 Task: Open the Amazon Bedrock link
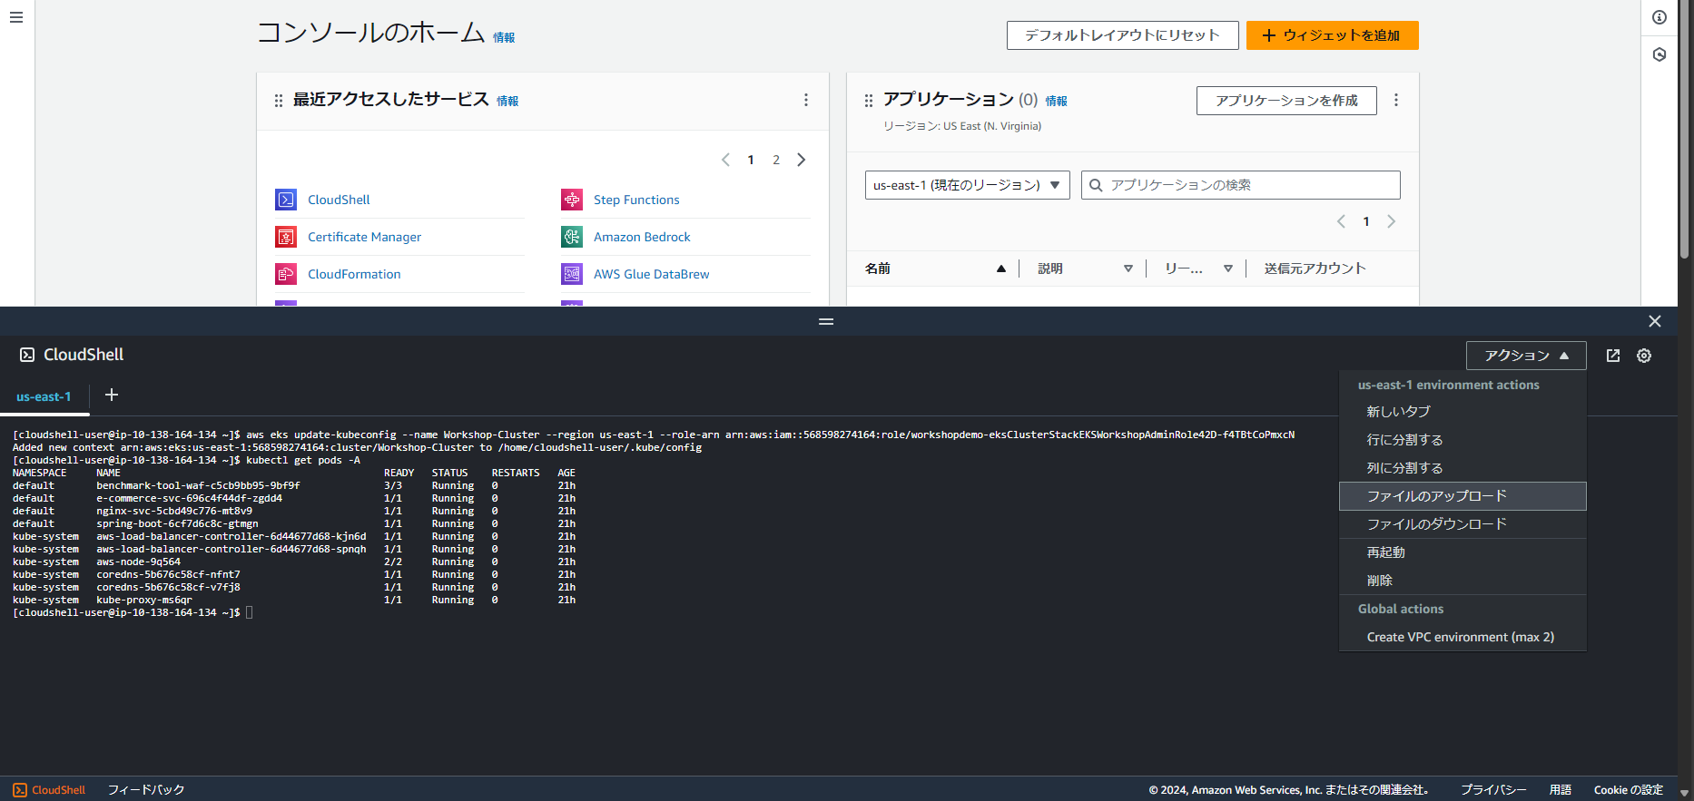pyautogui.click(x=642, y=237)
